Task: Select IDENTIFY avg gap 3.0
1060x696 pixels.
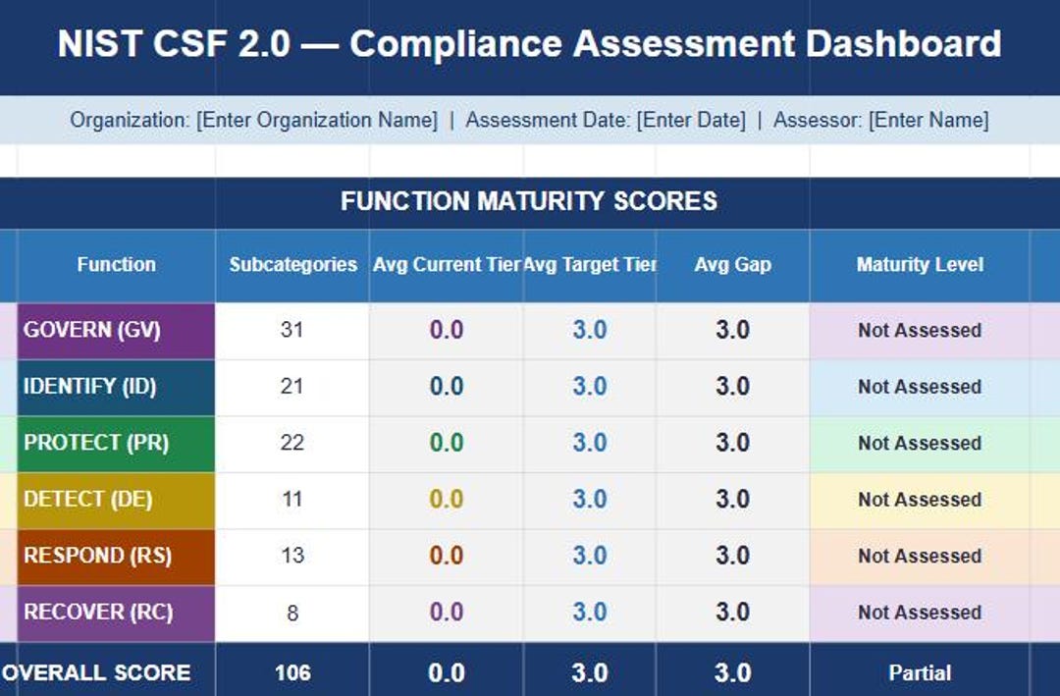Action: click(x=733, y=387)
